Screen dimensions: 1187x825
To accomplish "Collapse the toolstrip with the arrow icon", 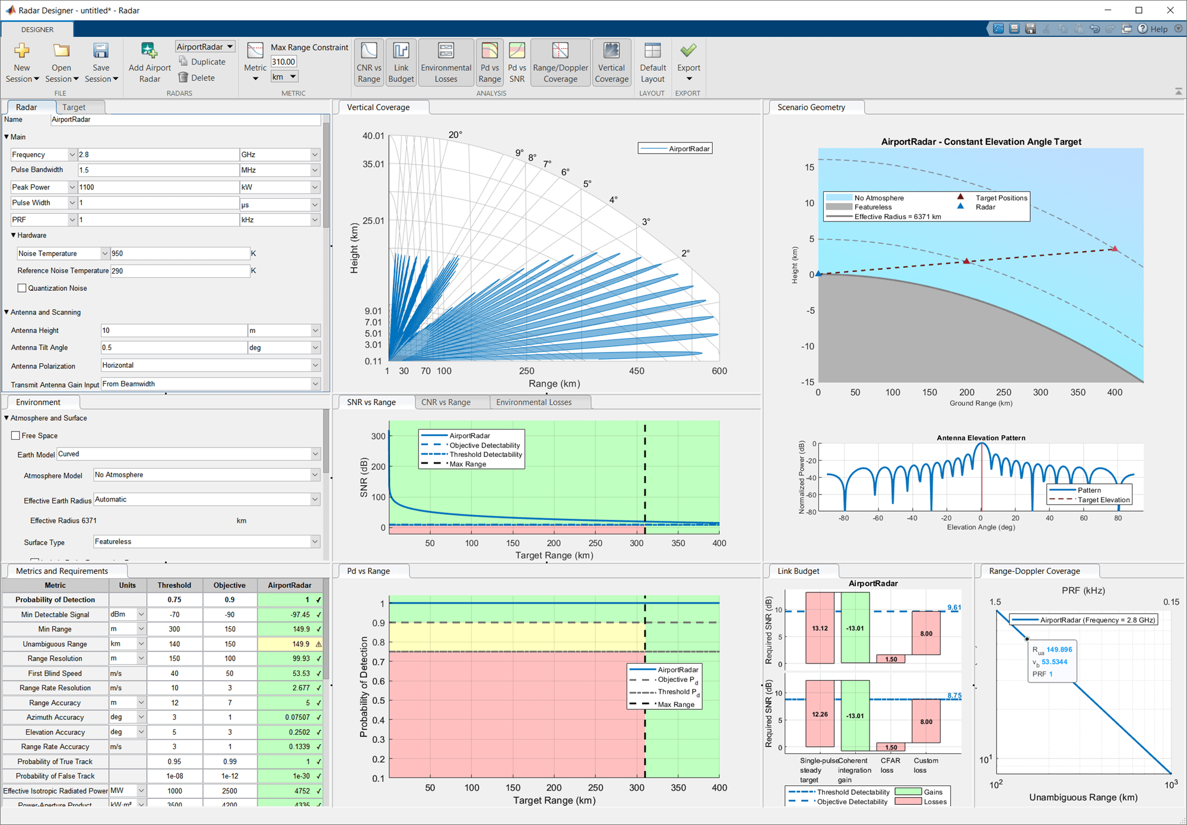I will click(1178, 91).
